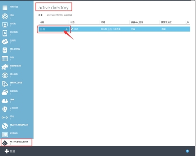Switch to ACCESS CONTROL namespaces tab
Image resolution: width=196 pixels, height=156 pixels.
[59, 15]
